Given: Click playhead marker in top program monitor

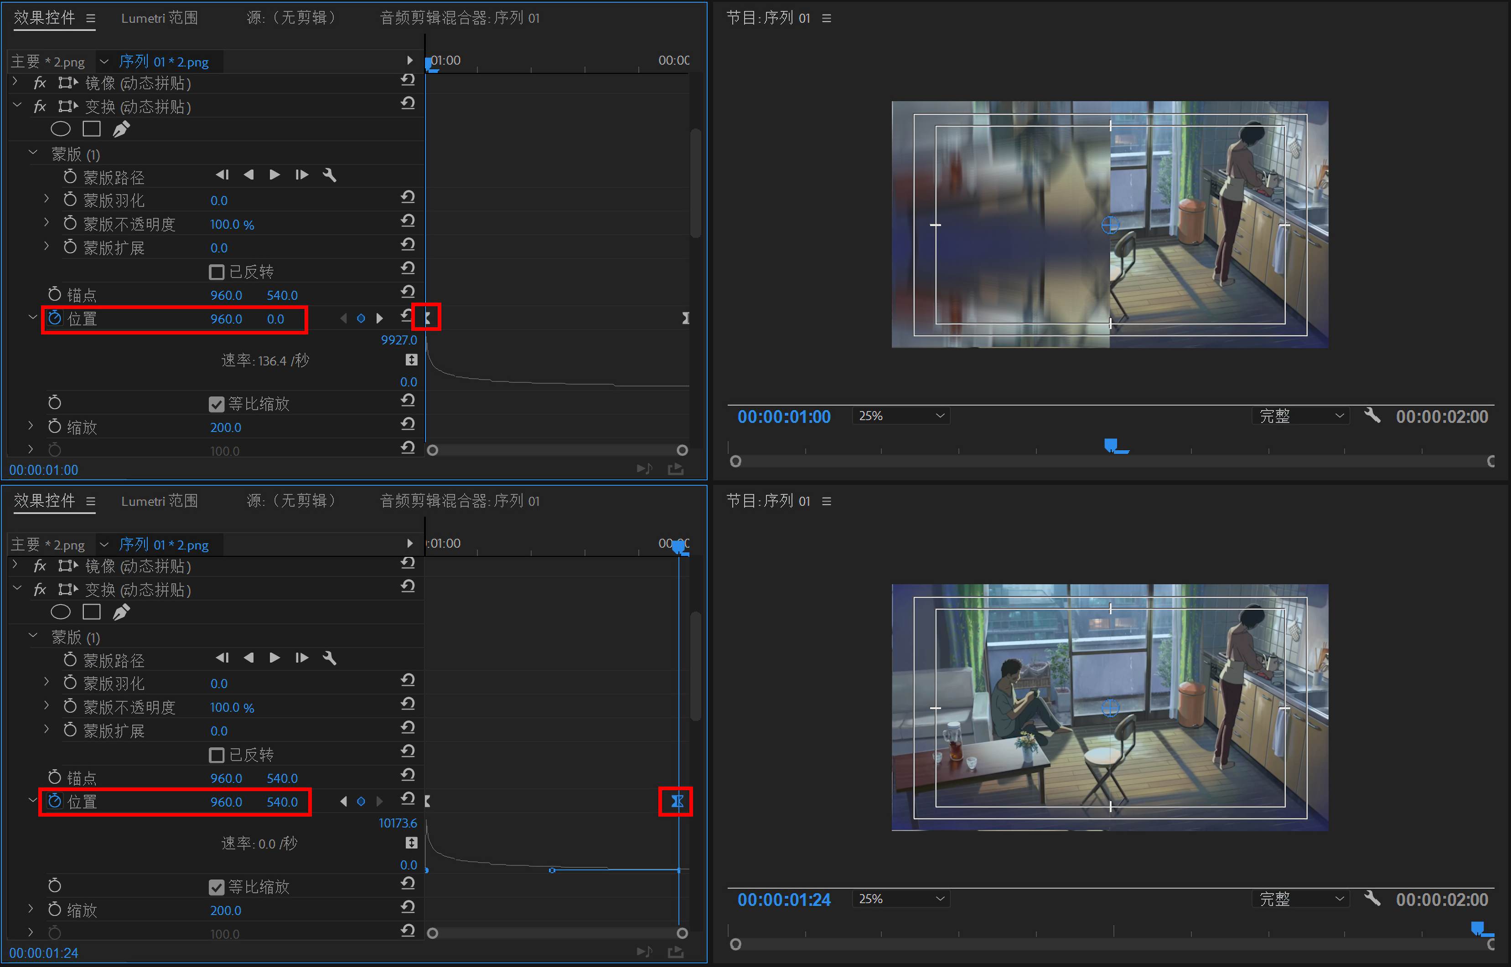Looking at the screenshot, I should coord(1112,445).
